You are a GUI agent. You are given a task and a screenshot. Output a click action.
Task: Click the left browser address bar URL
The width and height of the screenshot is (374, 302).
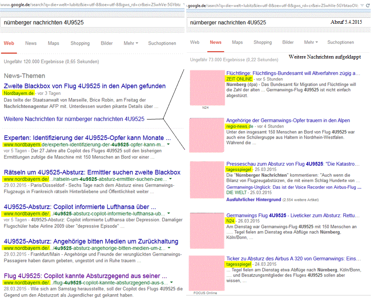click(91, 5)
